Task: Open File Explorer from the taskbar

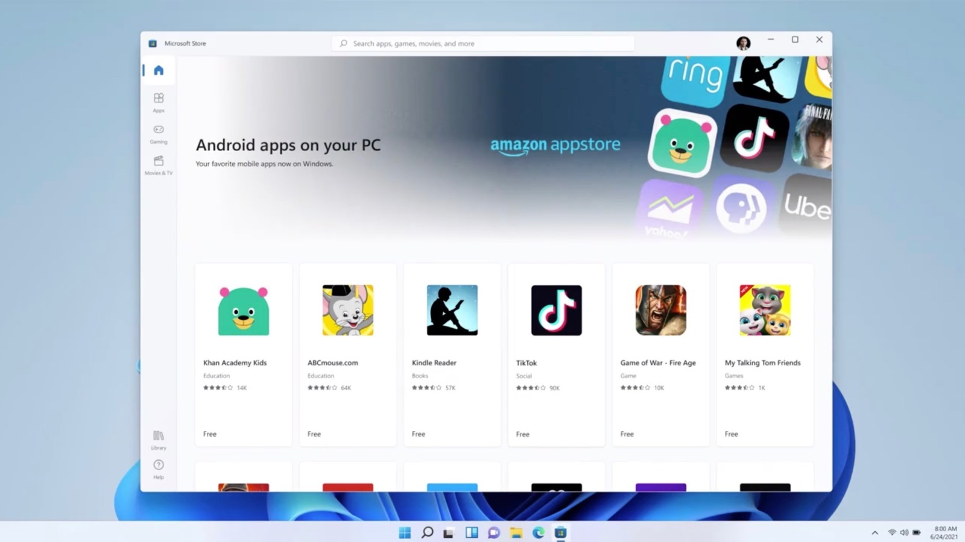Action: [516, 532]
